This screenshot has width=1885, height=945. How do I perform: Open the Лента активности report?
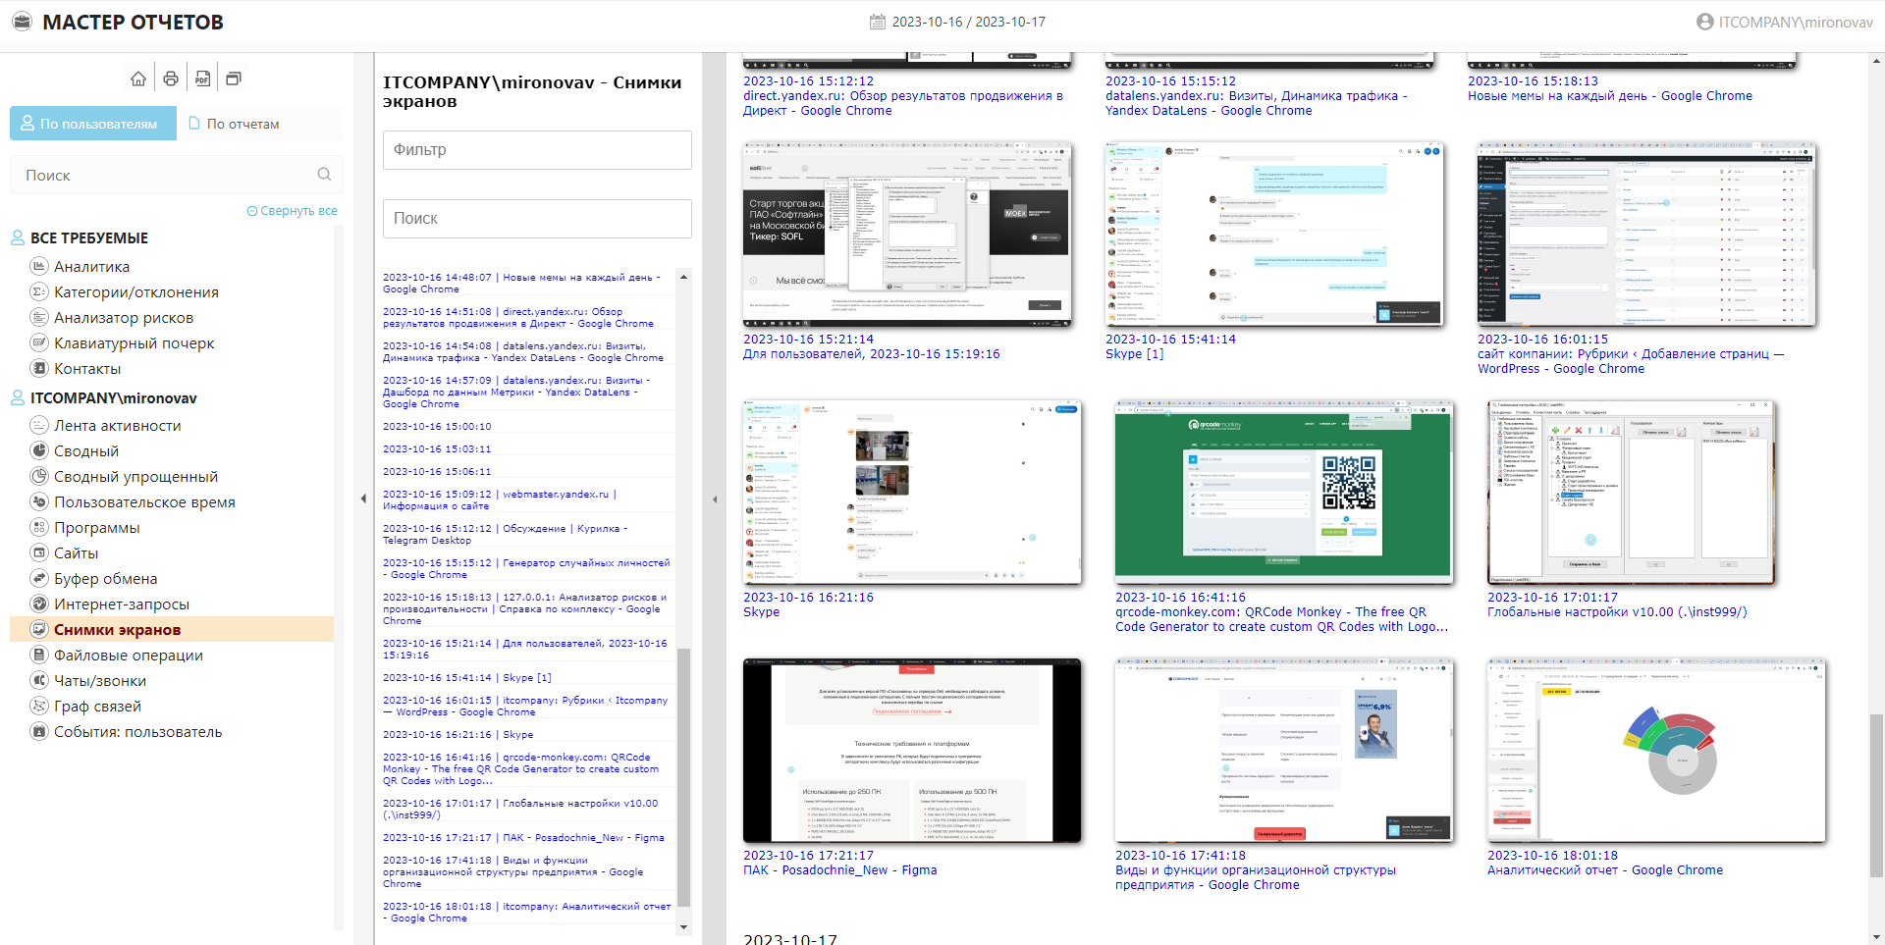[117, 426]
